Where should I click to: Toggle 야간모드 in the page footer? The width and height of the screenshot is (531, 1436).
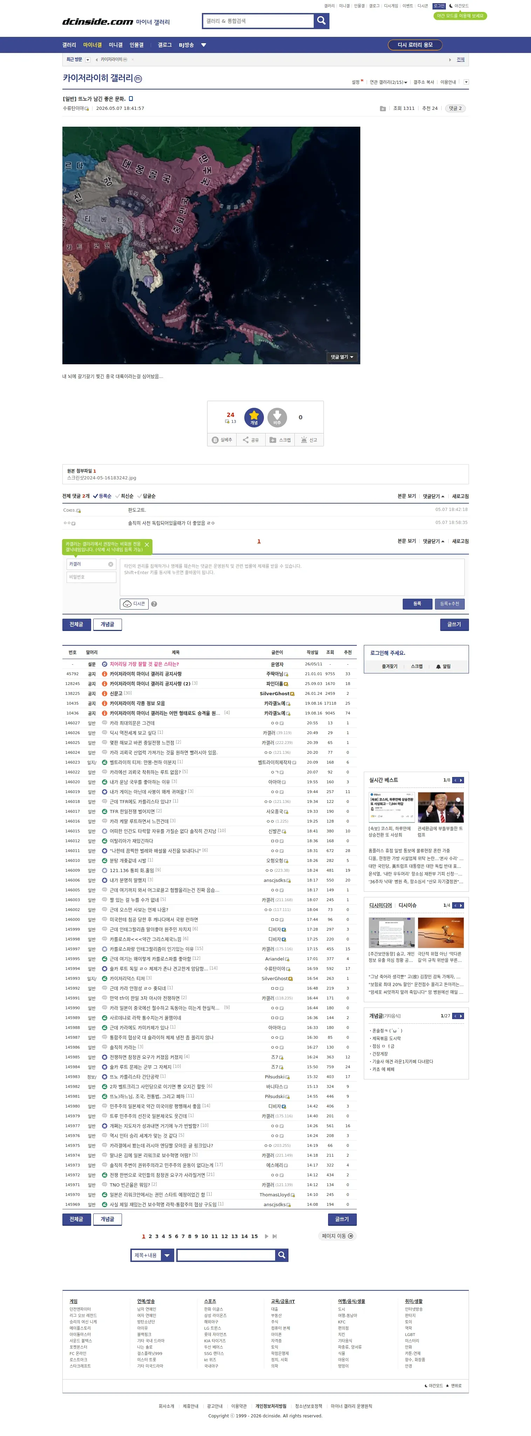pos(434,1385)
